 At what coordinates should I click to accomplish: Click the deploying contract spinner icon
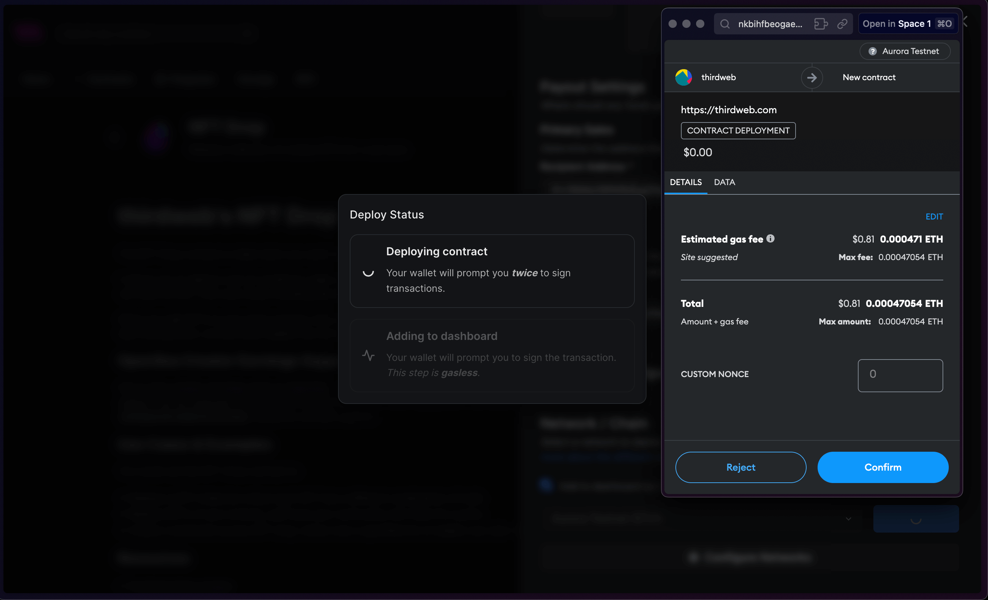pos(368,273)
